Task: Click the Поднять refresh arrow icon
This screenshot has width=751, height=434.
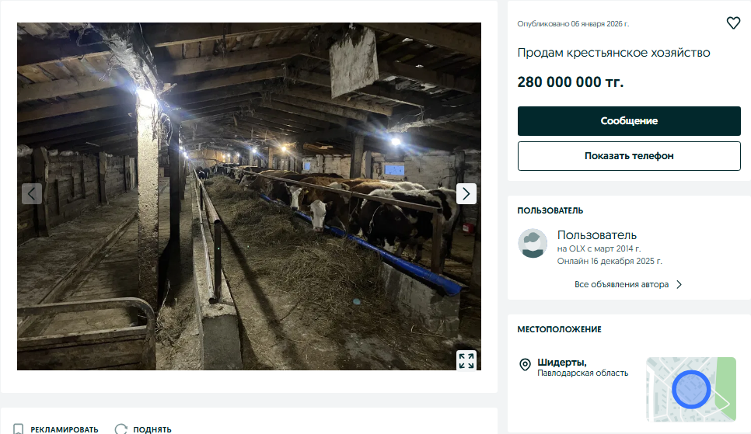Action: [x=121, y=429]
